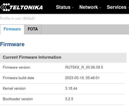The image size is (129, 106).
Task: Expand the Status dropdown arrow
Action: pos(73,8)
